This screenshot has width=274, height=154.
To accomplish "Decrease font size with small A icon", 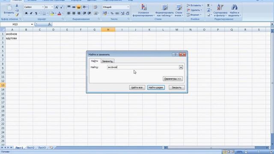I will pyautogui.click(x=61, y=7).
